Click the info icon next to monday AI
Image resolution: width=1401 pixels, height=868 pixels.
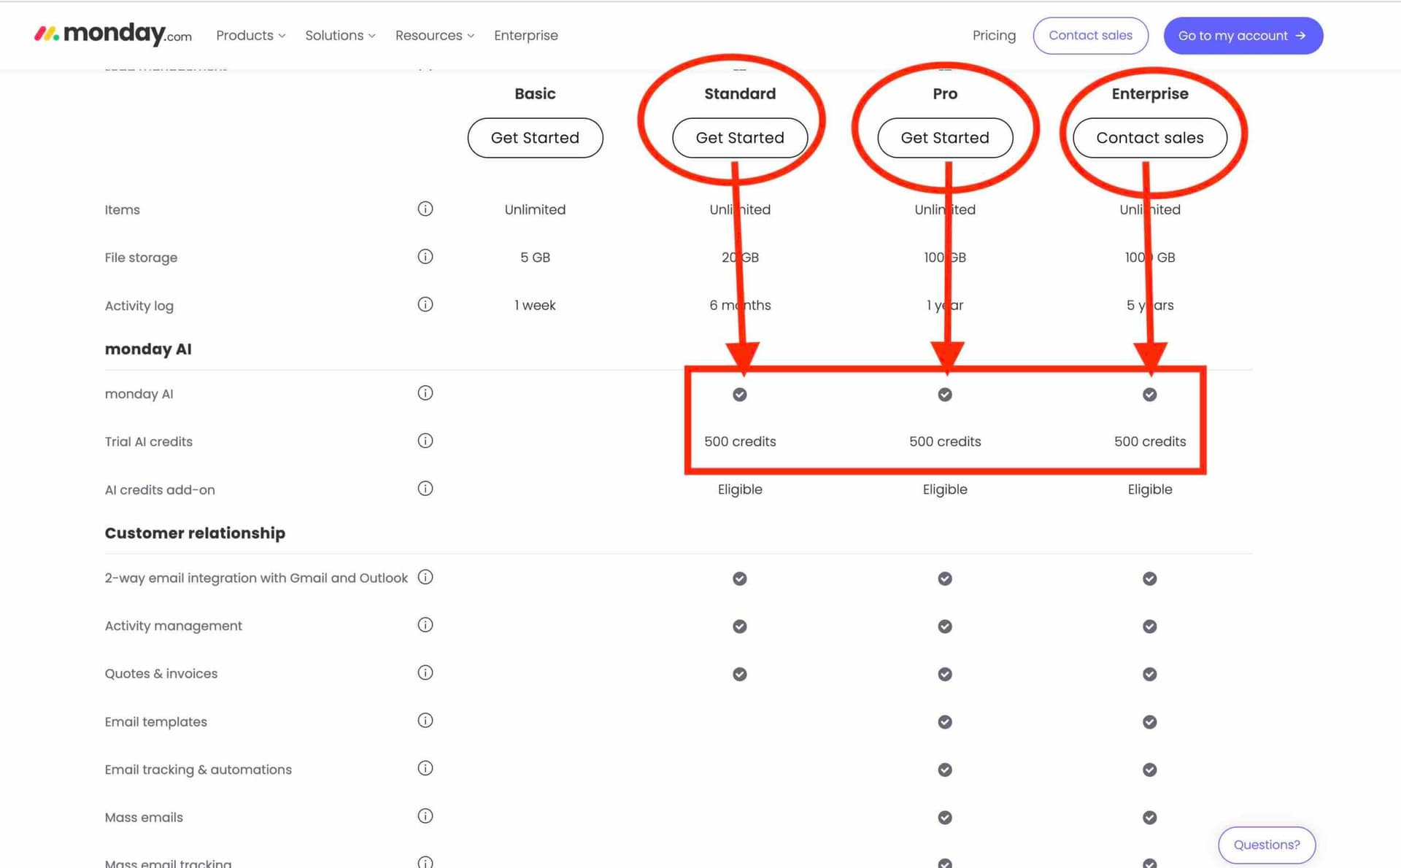tap(425, 392)
